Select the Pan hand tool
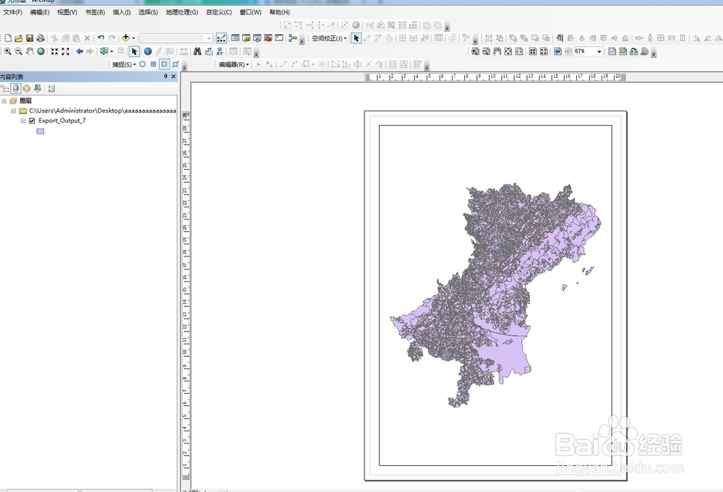Image resolution: width=723 pixels, height=492 pixels. [30, 51]
